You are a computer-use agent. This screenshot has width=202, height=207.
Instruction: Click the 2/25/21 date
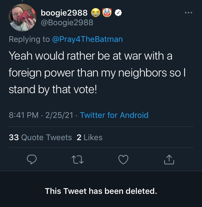(x=59, y=115)
